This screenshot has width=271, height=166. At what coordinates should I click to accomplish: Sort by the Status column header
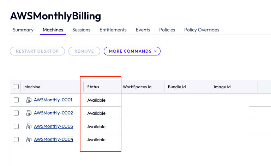(93, 87)
